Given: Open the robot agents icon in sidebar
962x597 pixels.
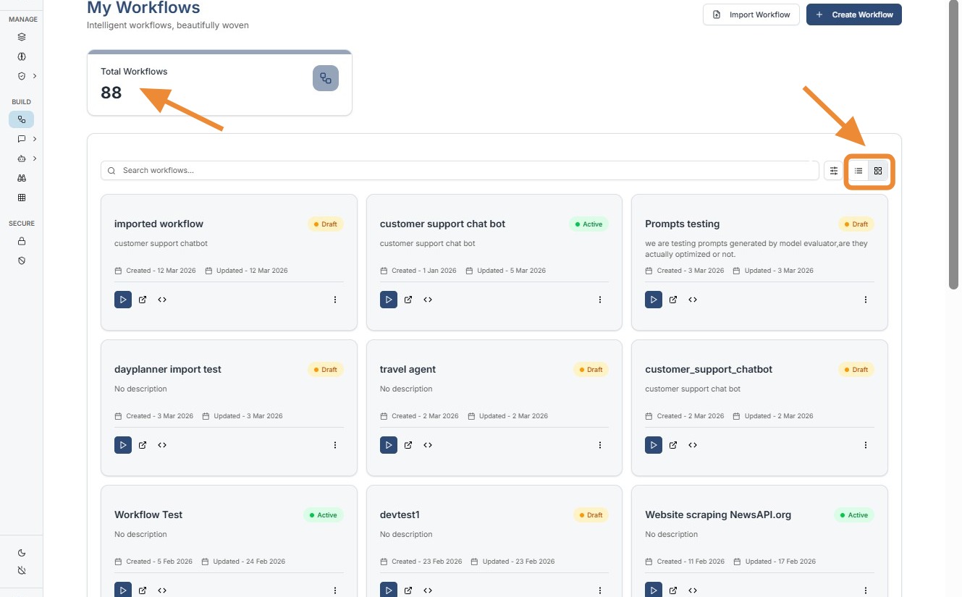Looking at the screenshot, I should (22, 158).
